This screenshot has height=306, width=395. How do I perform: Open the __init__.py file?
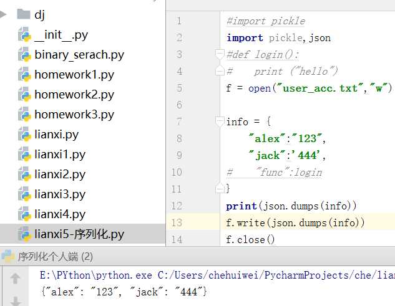tap(61, 35)
